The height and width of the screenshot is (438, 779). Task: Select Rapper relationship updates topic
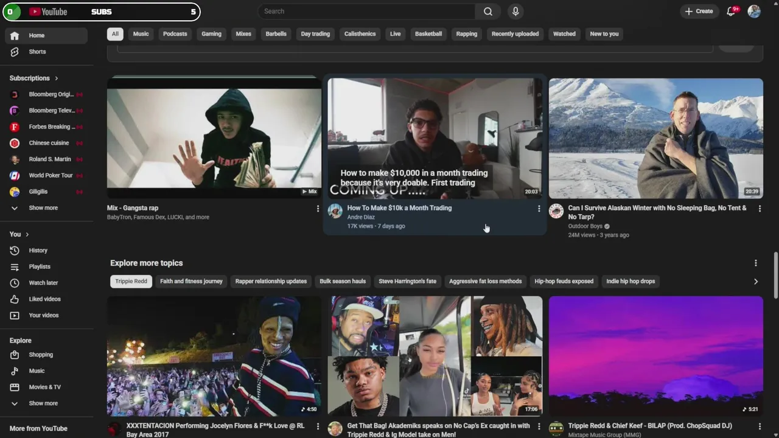[x=271, y=282]
